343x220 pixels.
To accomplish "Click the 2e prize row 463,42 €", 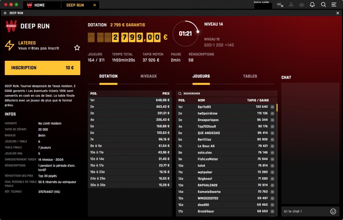I will 130,107.
